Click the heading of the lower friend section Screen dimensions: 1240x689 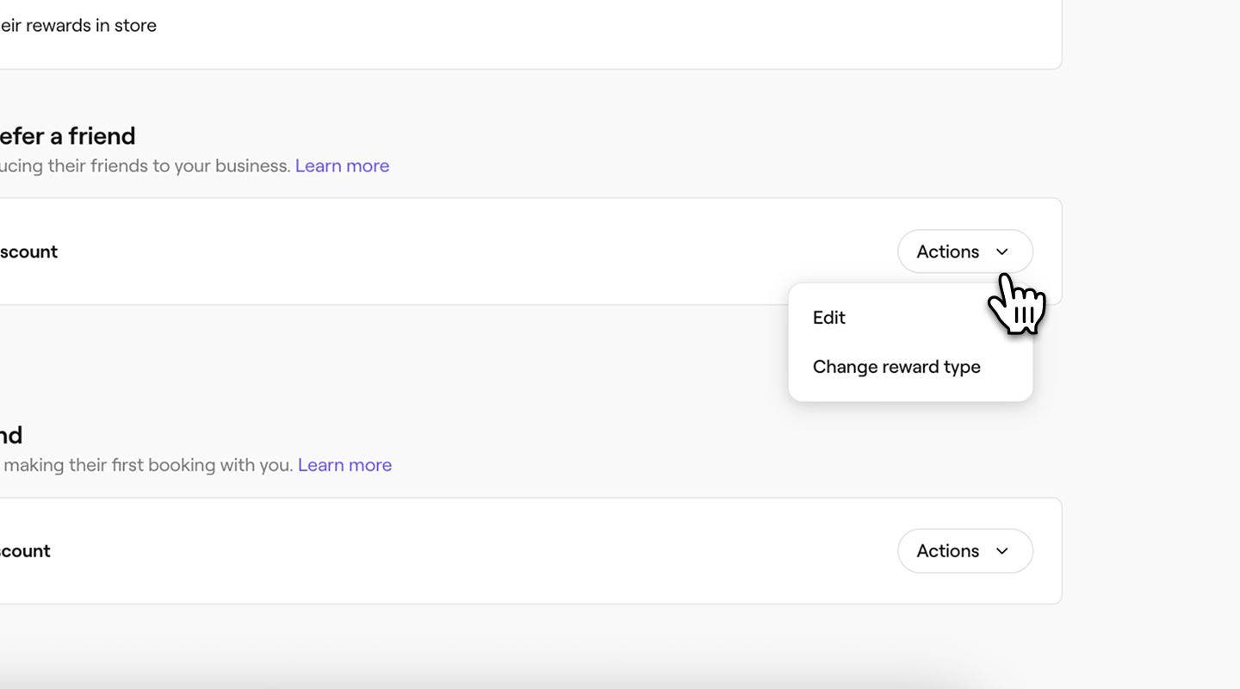(11, 434)
